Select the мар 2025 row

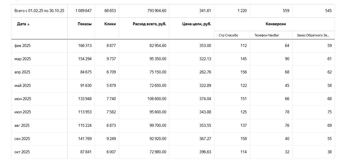(23, 59)
